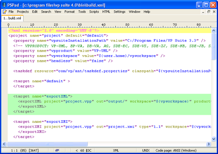Image resolution: width=218 pixels, height=154 pixels.
Task: Click the 'UNIX' line ending indicator
Action: (x=146, y=151)
